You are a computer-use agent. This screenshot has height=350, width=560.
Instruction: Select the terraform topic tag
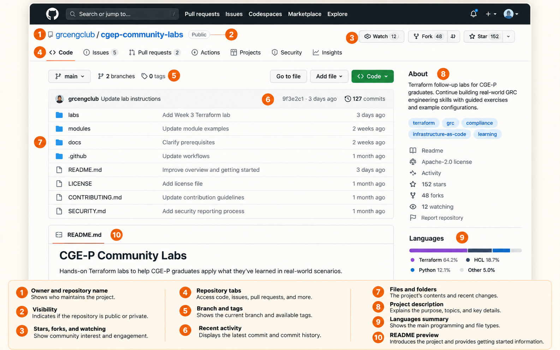[424, 123]
